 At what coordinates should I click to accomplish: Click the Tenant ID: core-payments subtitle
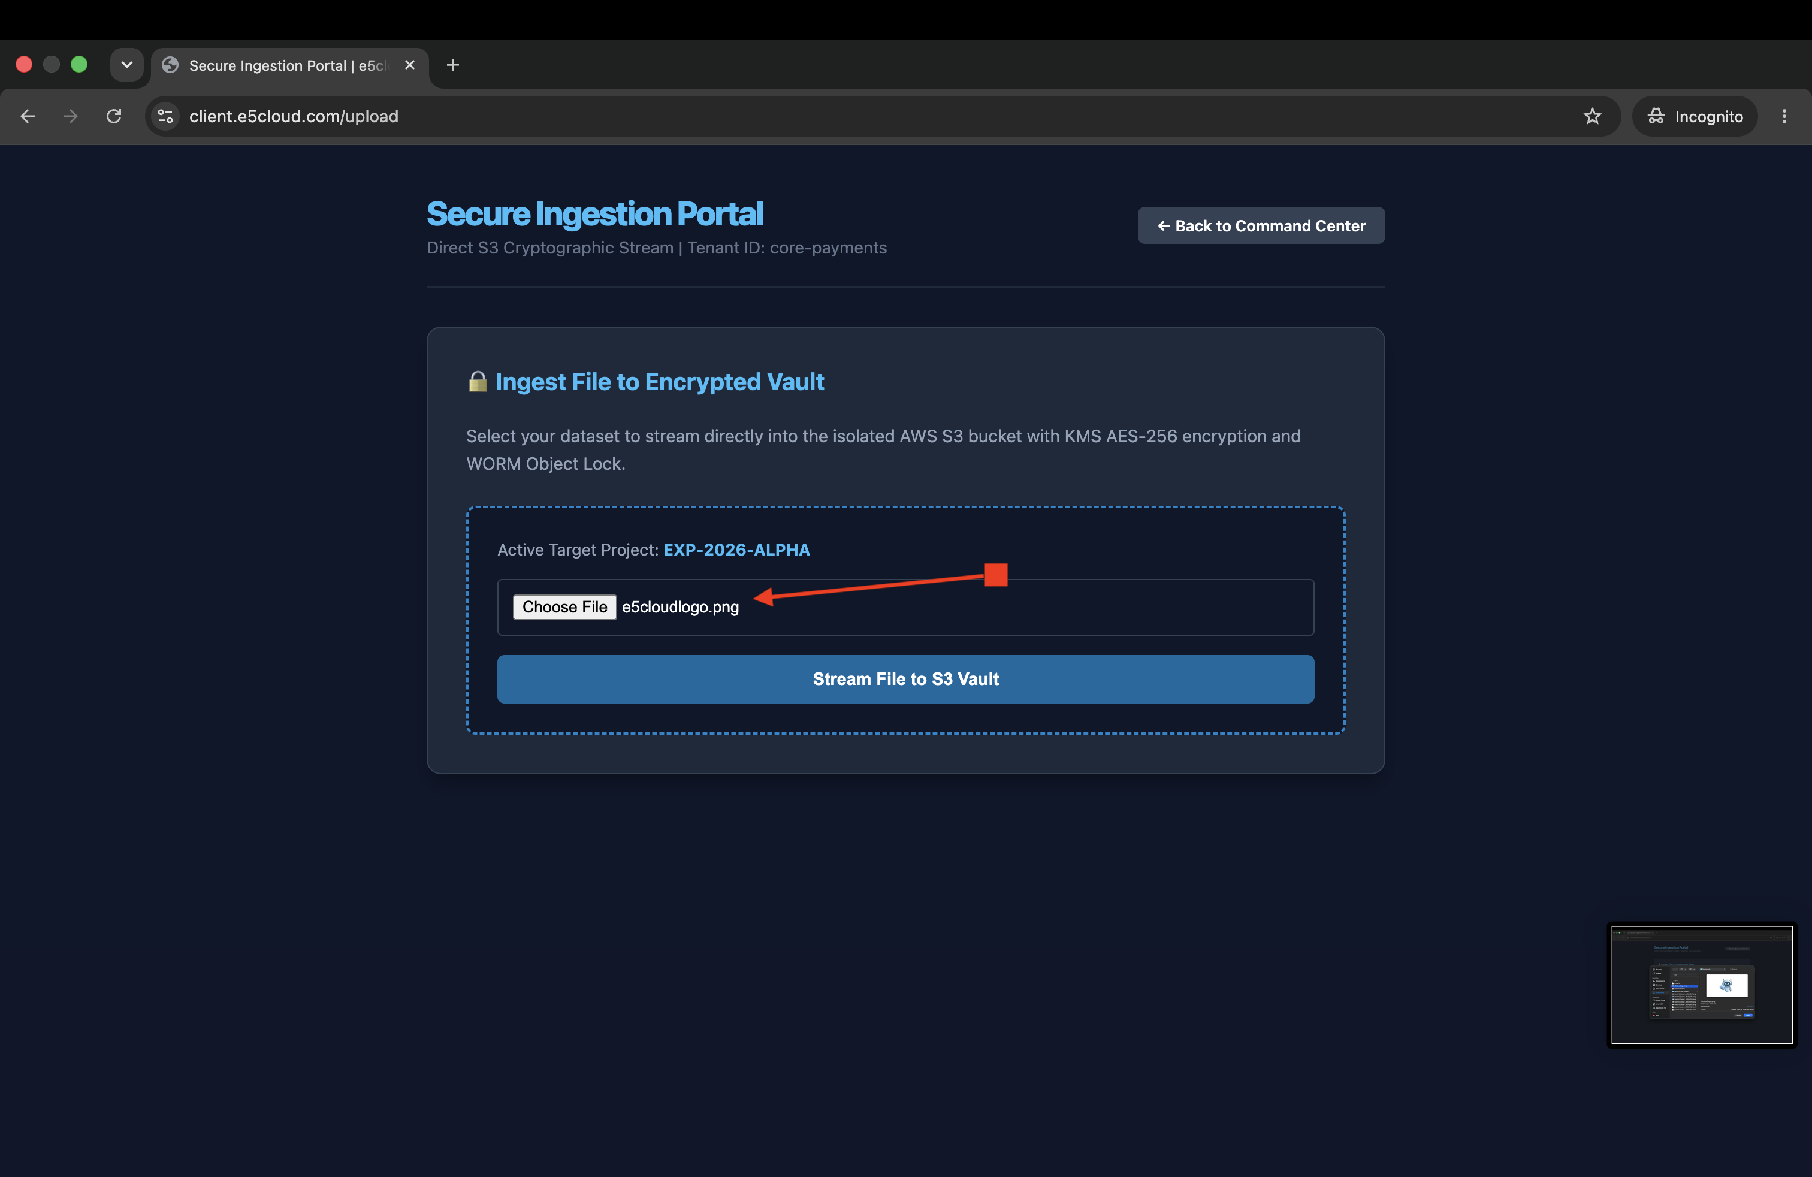(787, 248)
